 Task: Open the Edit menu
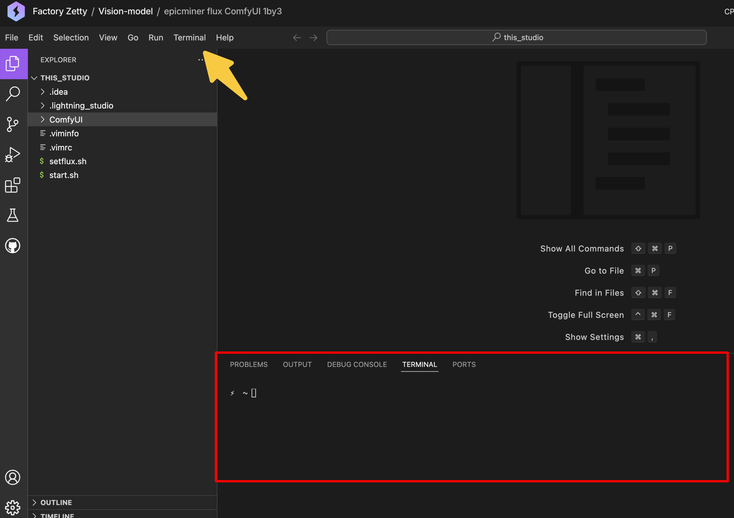(36, 38)
